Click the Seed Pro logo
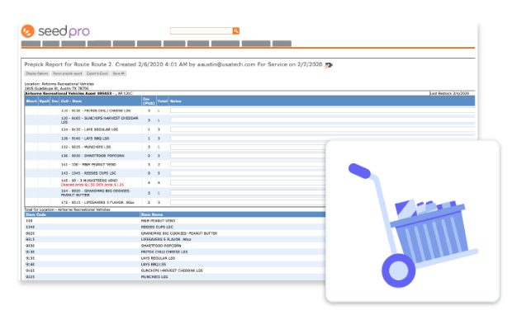Screen dimensions: 517x329 click(55, 31)
